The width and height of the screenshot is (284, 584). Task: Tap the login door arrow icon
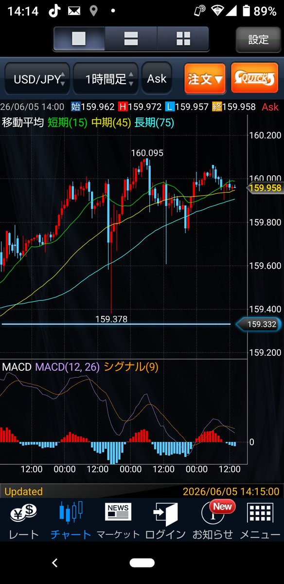[x=165, y=514]
